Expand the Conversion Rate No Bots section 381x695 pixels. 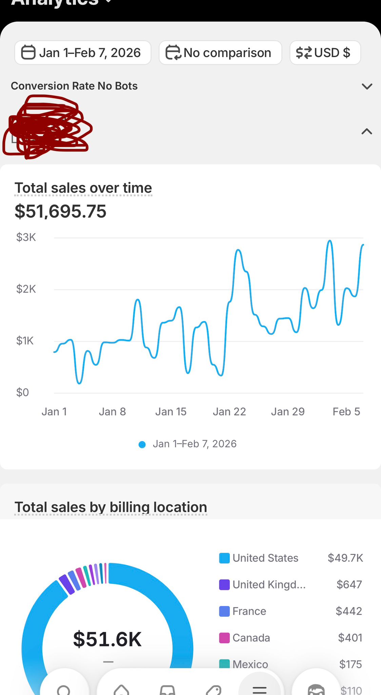click(367, 86)
